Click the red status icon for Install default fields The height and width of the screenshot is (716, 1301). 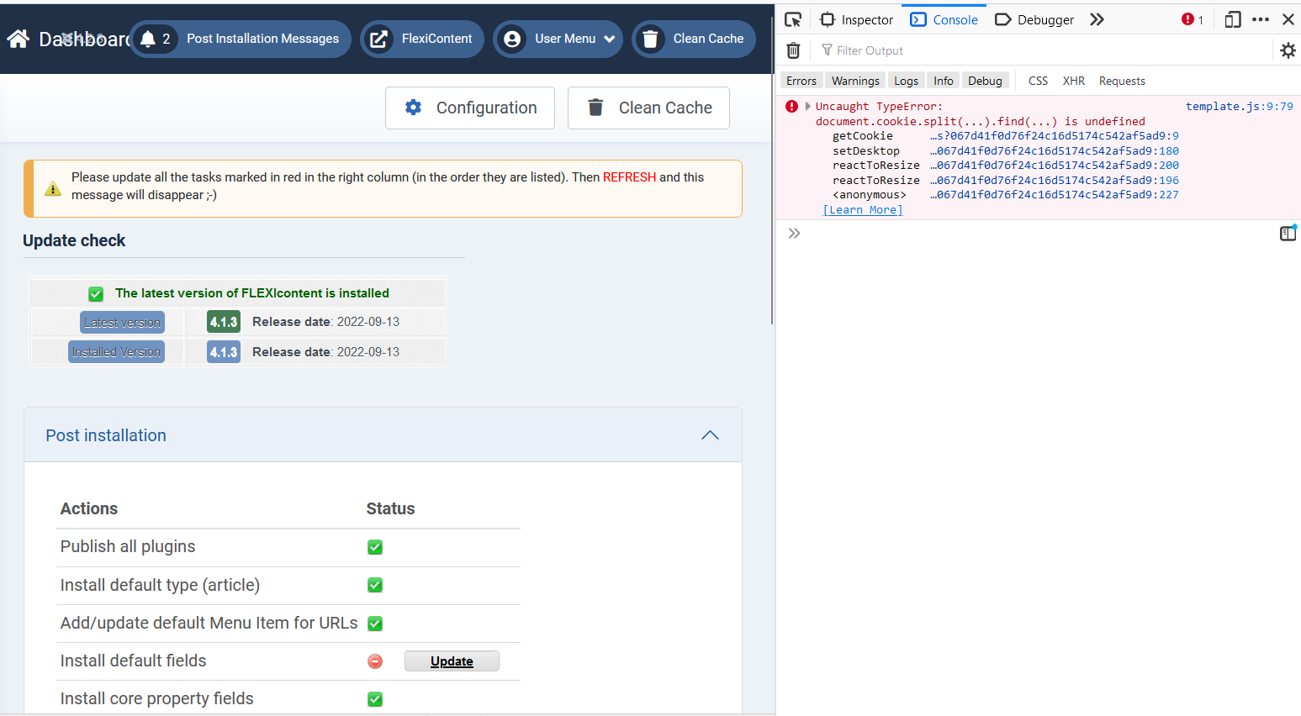click(375, 661)
